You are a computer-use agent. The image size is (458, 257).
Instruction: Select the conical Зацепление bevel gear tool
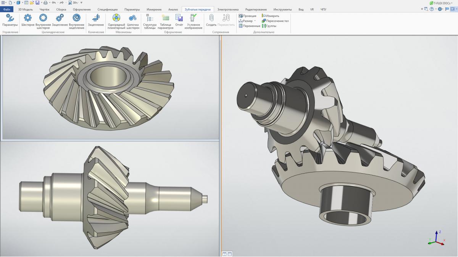(96, 18)
